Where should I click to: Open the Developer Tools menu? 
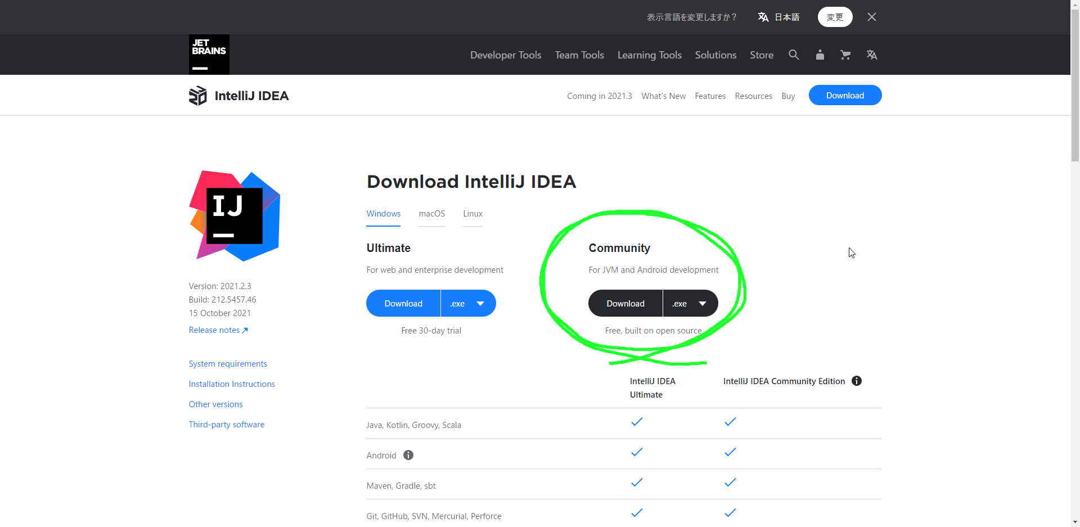pos(506,55)
